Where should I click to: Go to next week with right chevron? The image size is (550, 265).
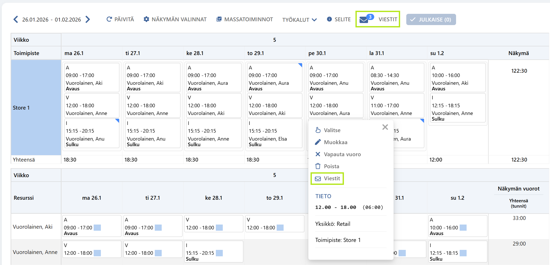(x=88, y=19)
